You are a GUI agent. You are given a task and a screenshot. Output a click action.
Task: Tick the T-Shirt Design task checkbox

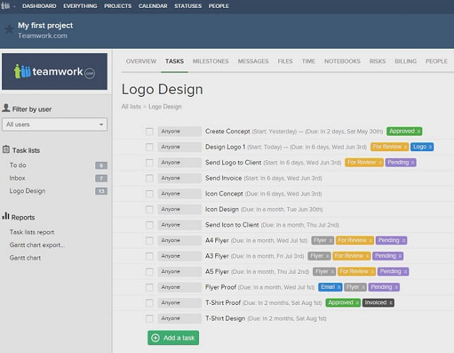click(149, 318)
